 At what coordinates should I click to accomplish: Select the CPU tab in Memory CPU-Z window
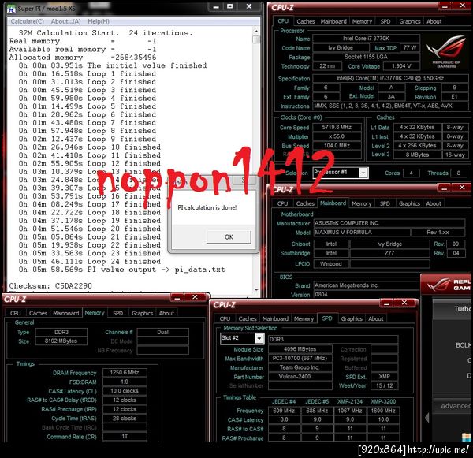click(x=16, y=313)
